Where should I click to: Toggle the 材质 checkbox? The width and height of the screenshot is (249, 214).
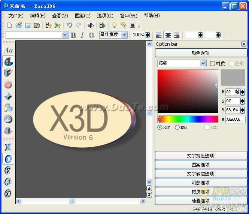tap(212, 64)
